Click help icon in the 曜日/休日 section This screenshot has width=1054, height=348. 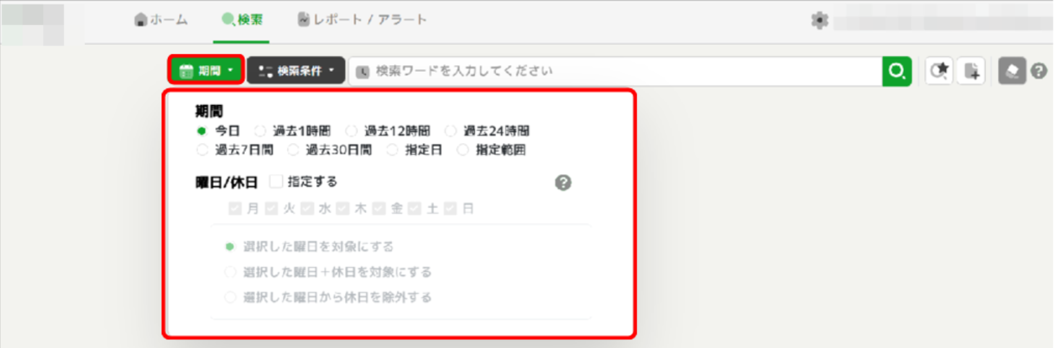coord(564,183)
